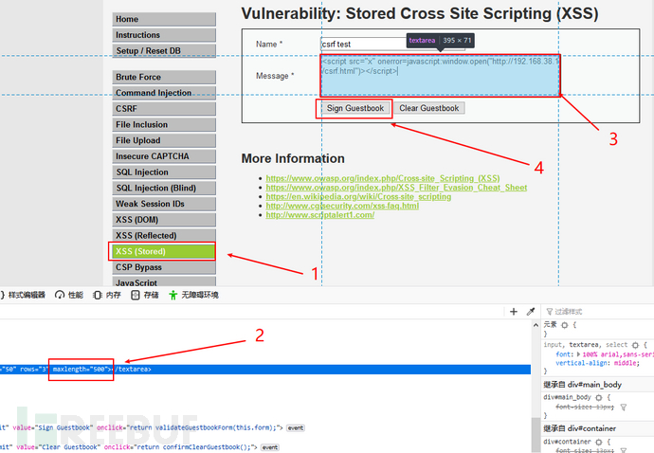654x453 pixels.
Task: Click scroll-up arrow of markup panel
Action: click(x=536, y=325)
